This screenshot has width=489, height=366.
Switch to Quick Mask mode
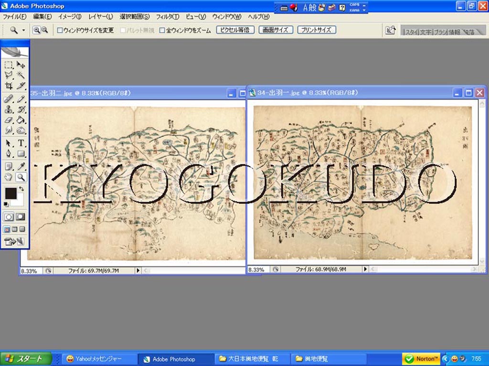click(x=21, y=217)
